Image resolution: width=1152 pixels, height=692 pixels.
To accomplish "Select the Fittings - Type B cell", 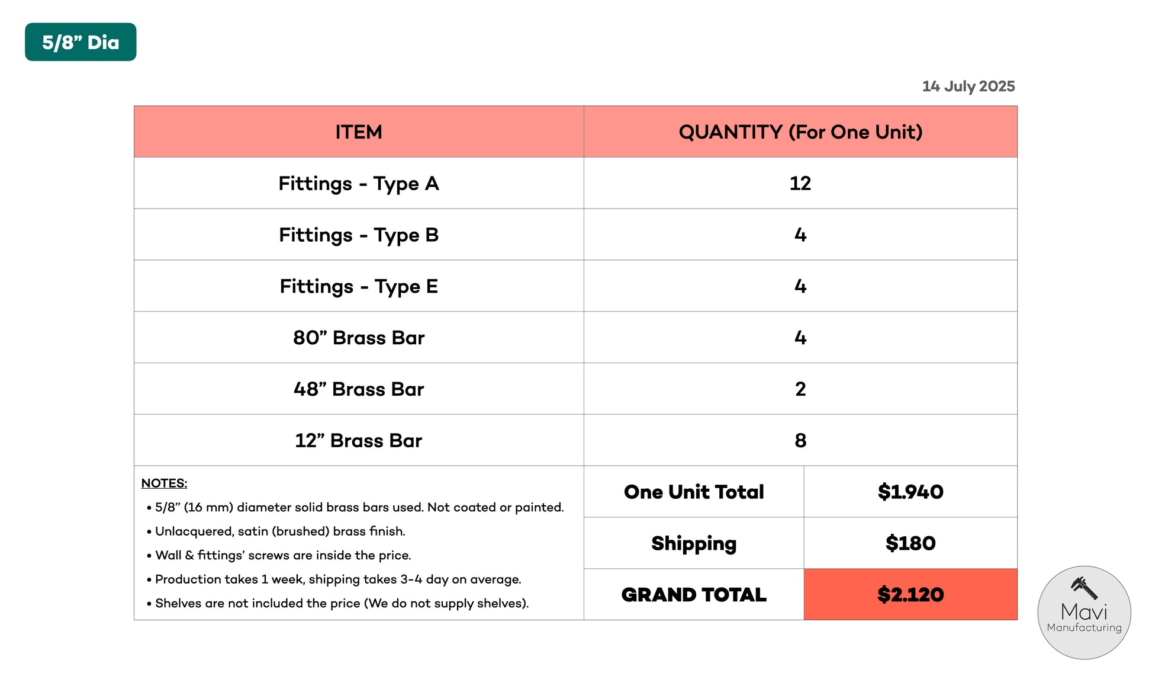I will pos(359,235).
